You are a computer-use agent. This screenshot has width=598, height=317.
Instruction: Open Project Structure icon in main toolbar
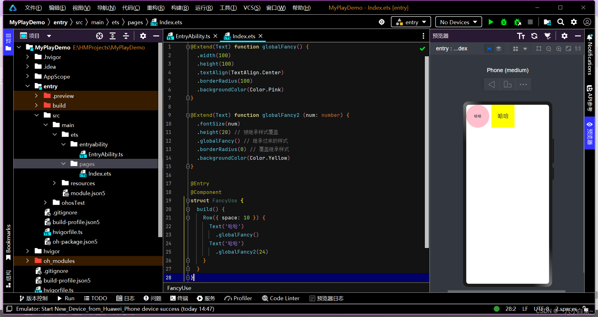(x=547, y=22)
